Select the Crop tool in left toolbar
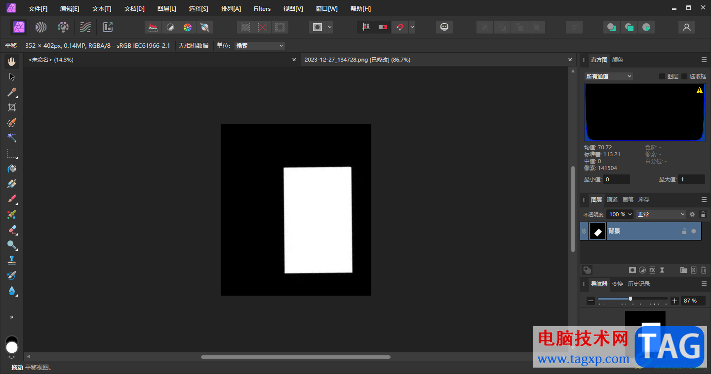 [12, 107]
